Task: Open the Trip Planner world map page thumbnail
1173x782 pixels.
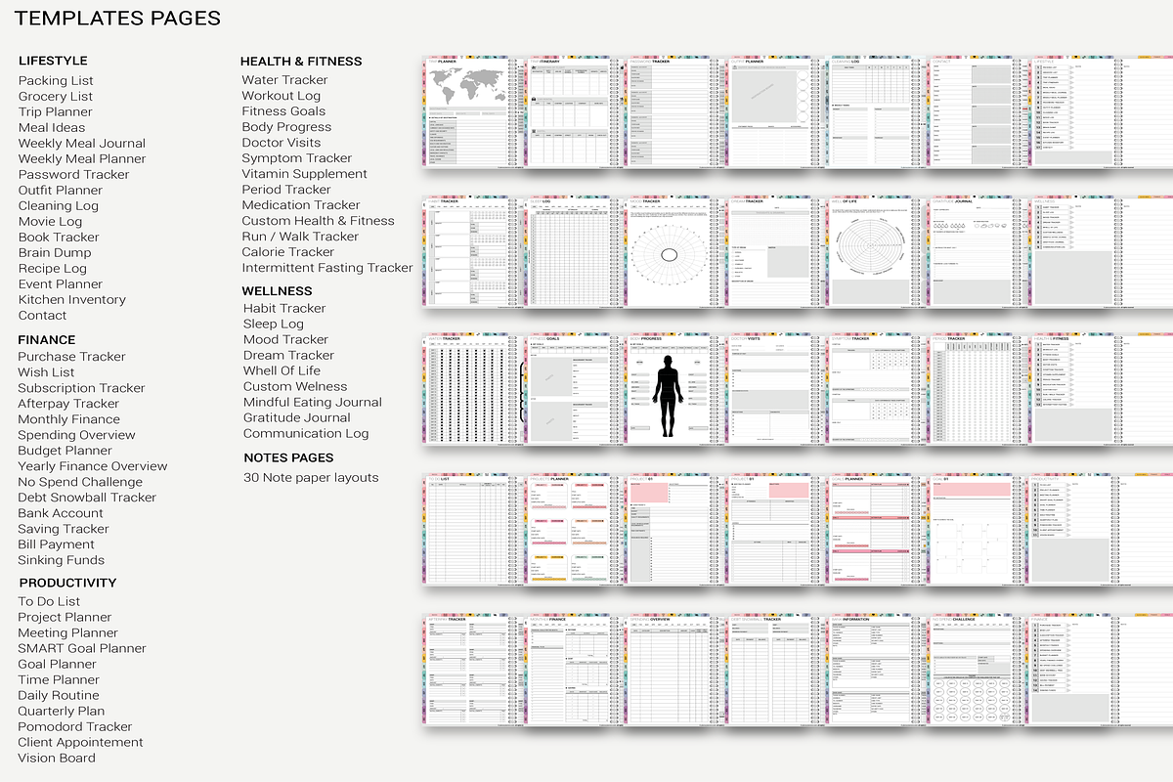Action: pos(470,110)
